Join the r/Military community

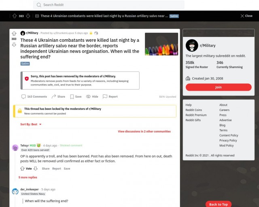(219, 87)
